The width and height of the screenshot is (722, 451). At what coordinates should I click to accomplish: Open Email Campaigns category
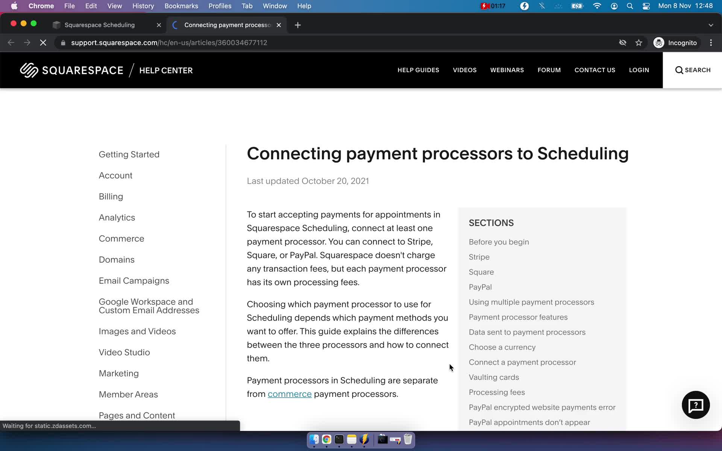(134, 281)
